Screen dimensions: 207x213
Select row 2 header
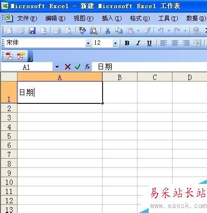point(9,108)
